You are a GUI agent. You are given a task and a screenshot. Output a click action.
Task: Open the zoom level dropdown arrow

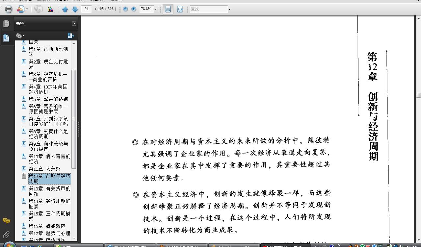tap(156, 9)
